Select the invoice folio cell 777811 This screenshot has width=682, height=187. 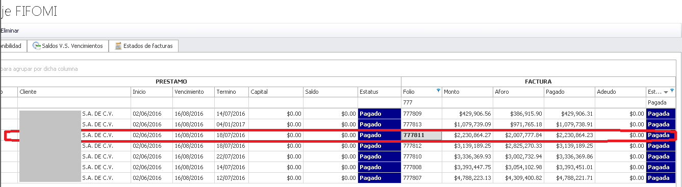(x=421, y=135)
